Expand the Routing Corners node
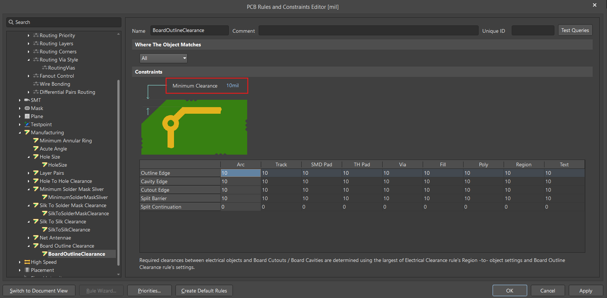The width and height of the screenshot is (607, 298). (29, 52)
